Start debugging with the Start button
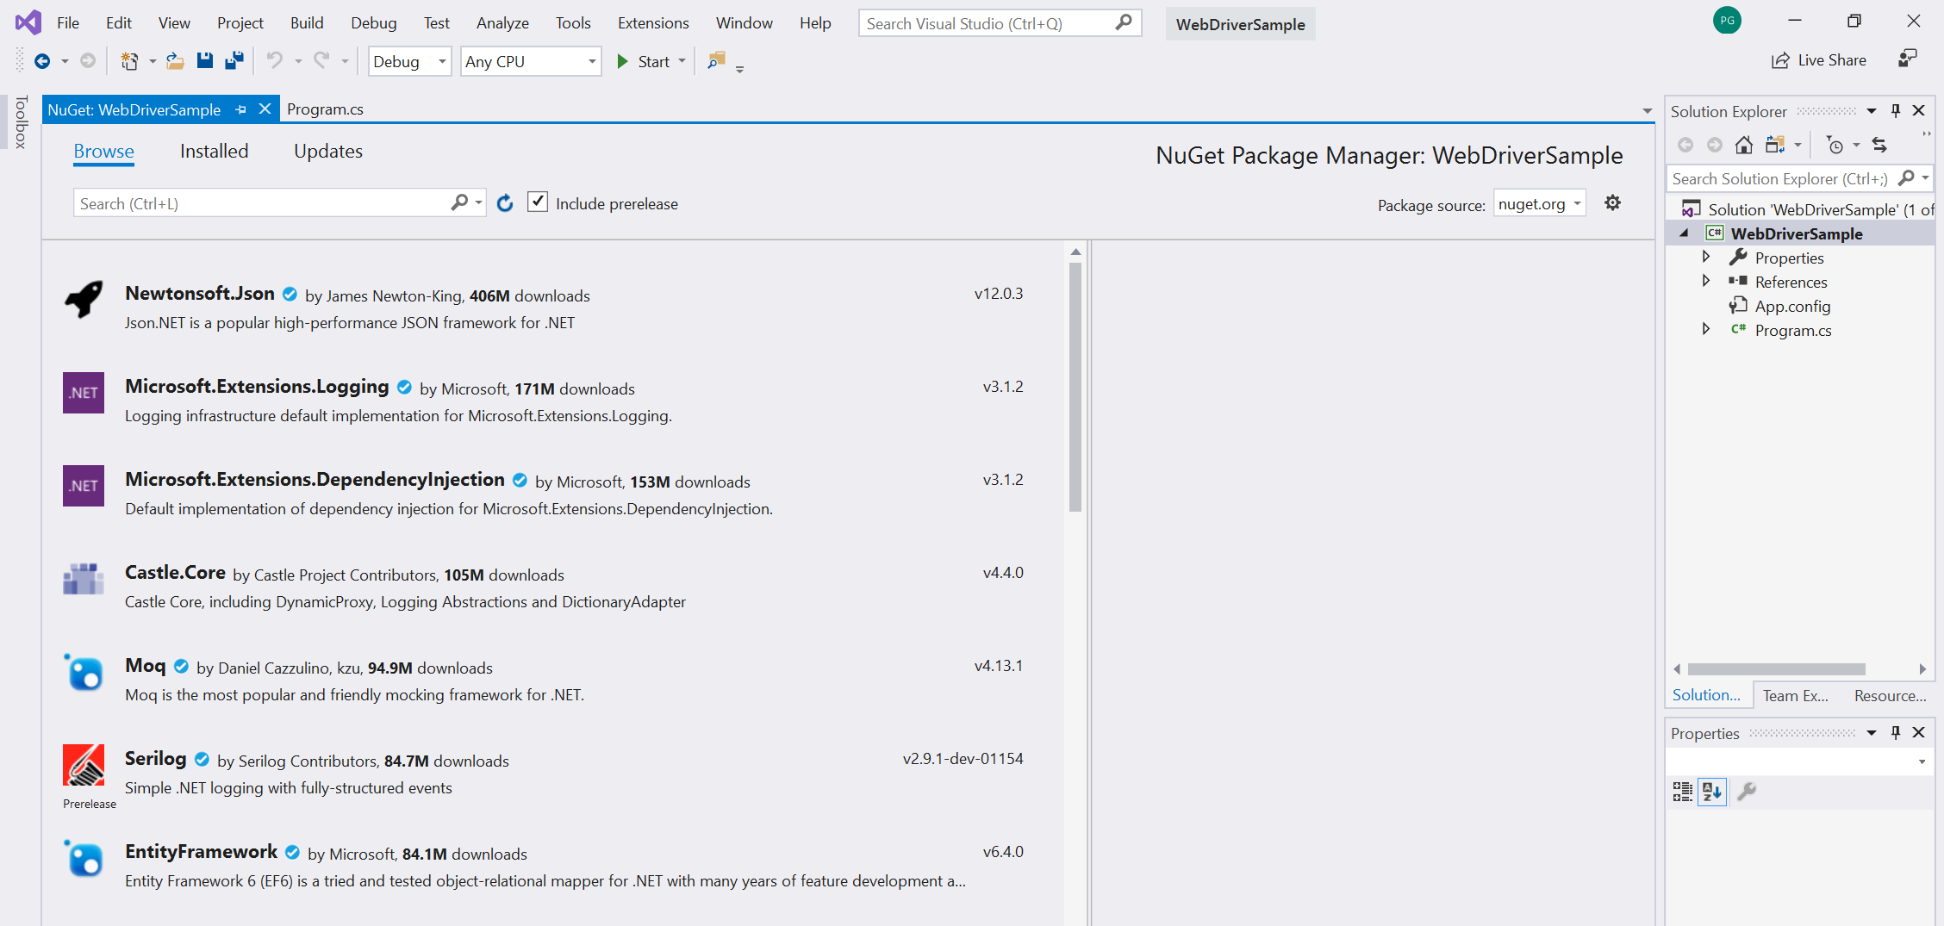This screenshot has width=1944, height=926. (x=646, y=60)
